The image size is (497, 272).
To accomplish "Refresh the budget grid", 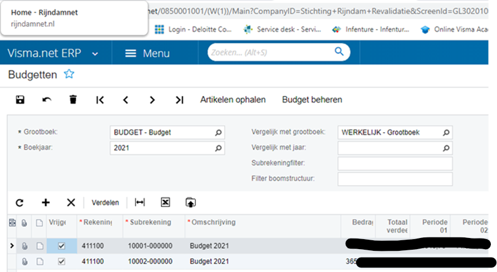I will click(19, 202).
